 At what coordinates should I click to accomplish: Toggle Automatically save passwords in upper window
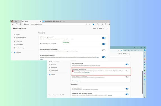pyautogui.click(x=104, y=44)
